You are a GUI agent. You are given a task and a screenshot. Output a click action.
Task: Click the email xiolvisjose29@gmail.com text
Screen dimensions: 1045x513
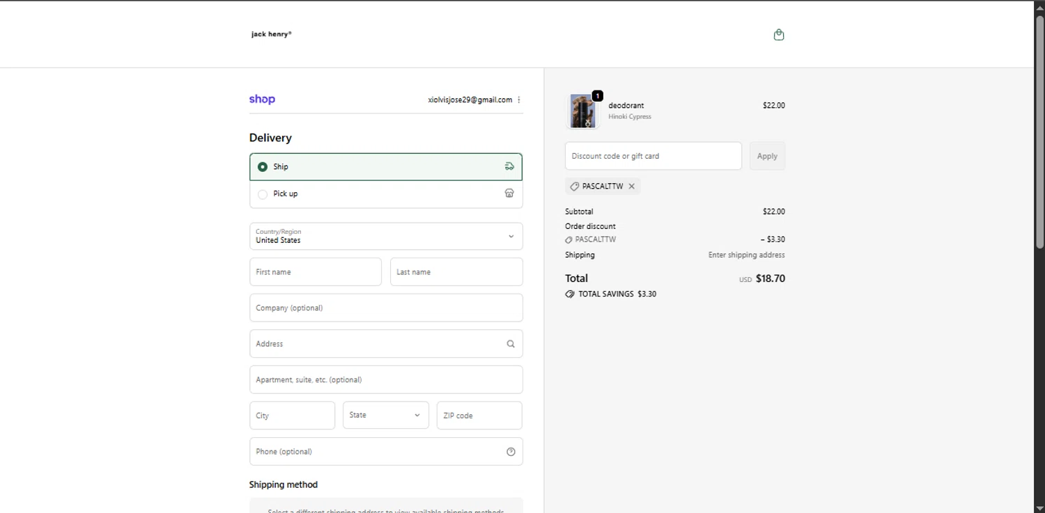[x=470, y=100]
